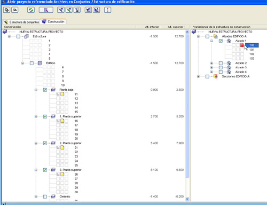Screen dimensions: 267x205
Task: Uncheck the 2. Planta superior checkbox
Action: pos(45,143)
